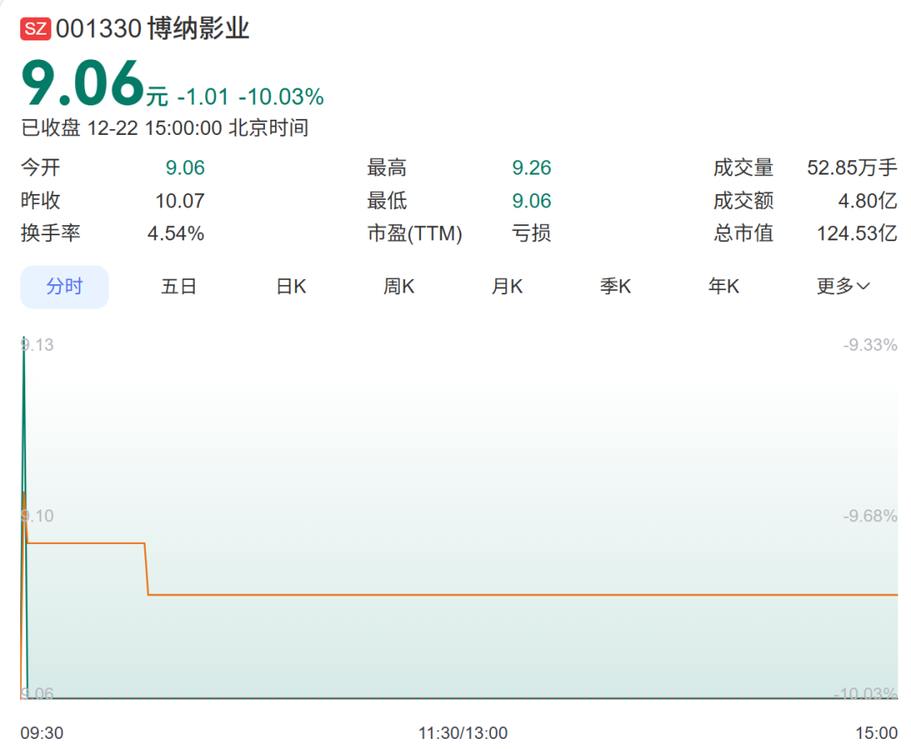Switch to the 五日 five-day chart

tap(178, 287)
